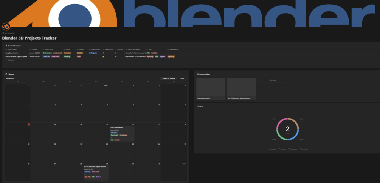The height and width of the screenshot is (183, 380).
Task: Go to next month with right chevron
Action: tap(186, 78)
